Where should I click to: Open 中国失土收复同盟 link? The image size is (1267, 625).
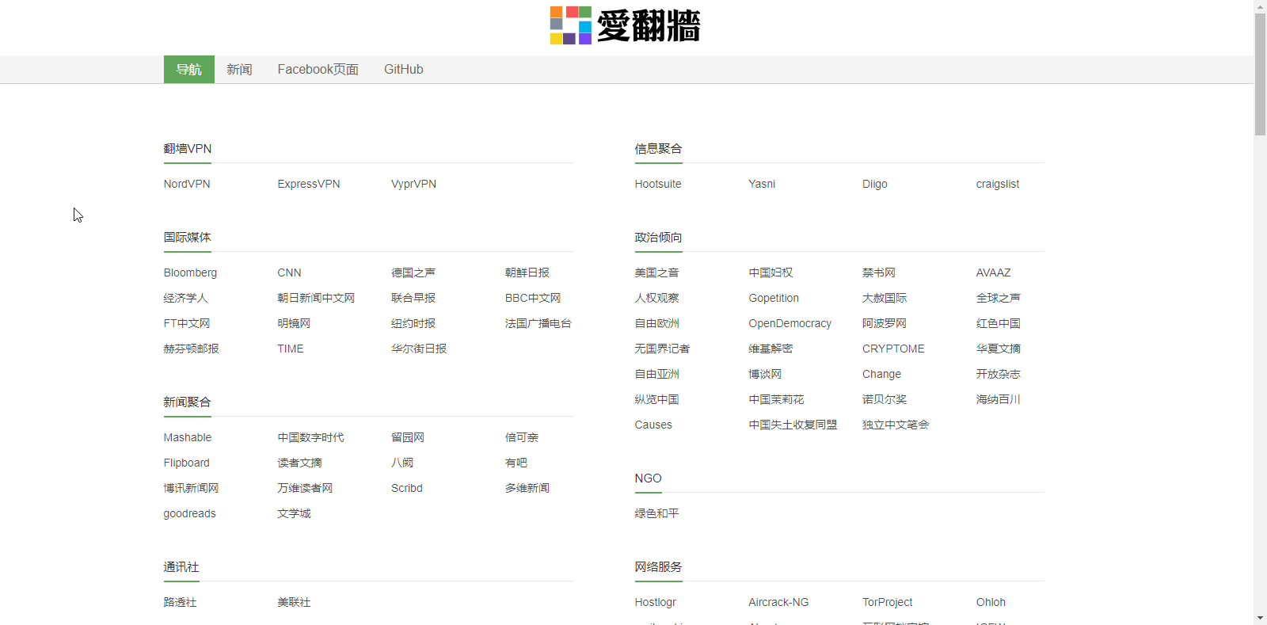coord(793,425)
